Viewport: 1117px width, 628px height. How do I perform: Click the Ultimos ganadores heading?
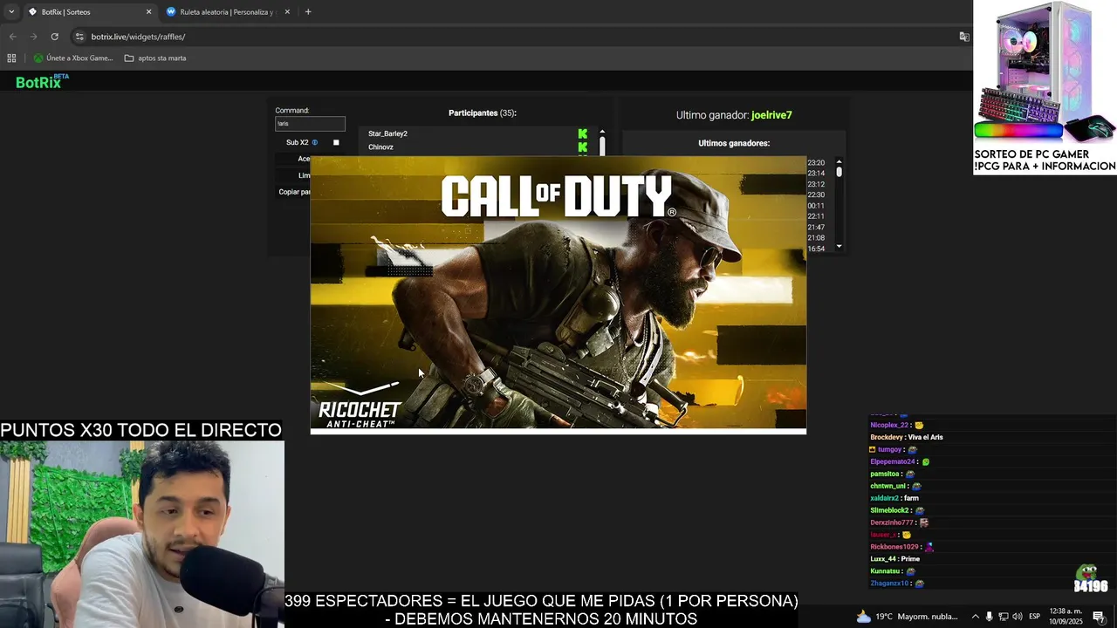(734, 143)
